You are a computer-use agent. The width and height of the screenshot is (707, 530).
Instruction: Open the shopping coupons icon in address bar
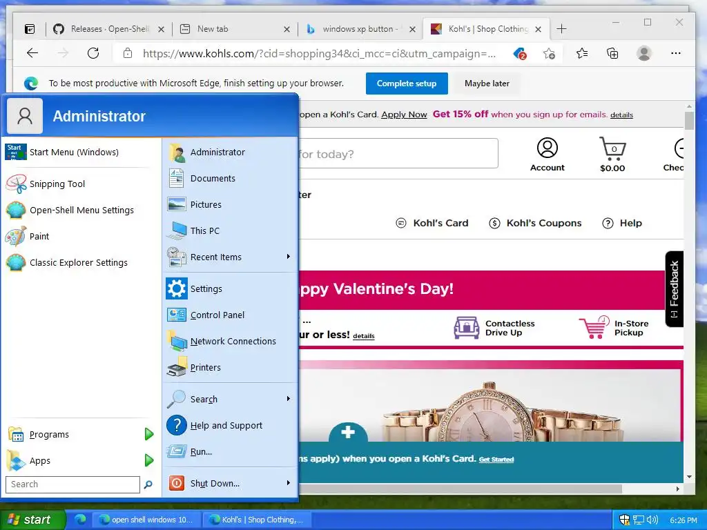coord(519,54)
